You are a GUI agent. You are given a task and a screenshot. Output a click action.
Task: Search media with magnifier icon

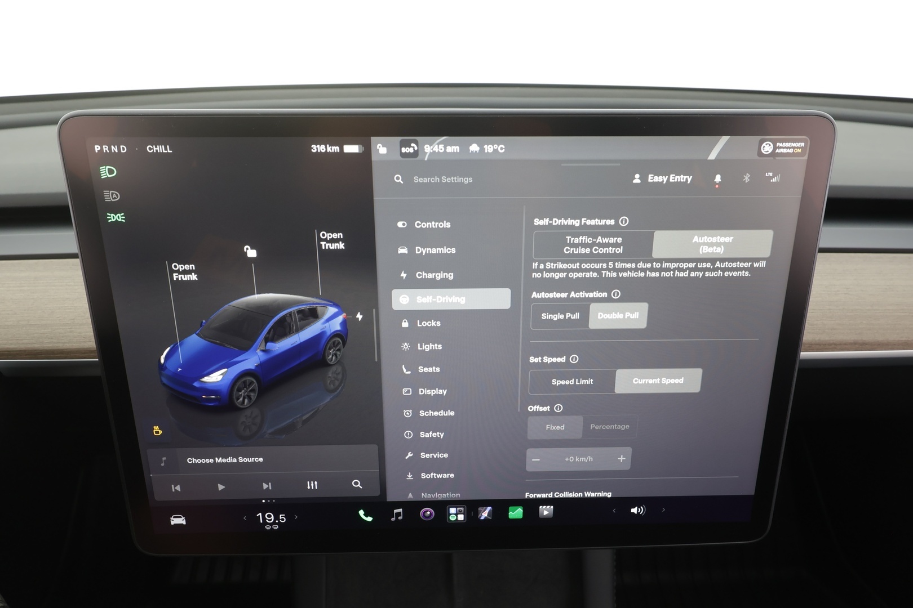(x=357, y=484)
